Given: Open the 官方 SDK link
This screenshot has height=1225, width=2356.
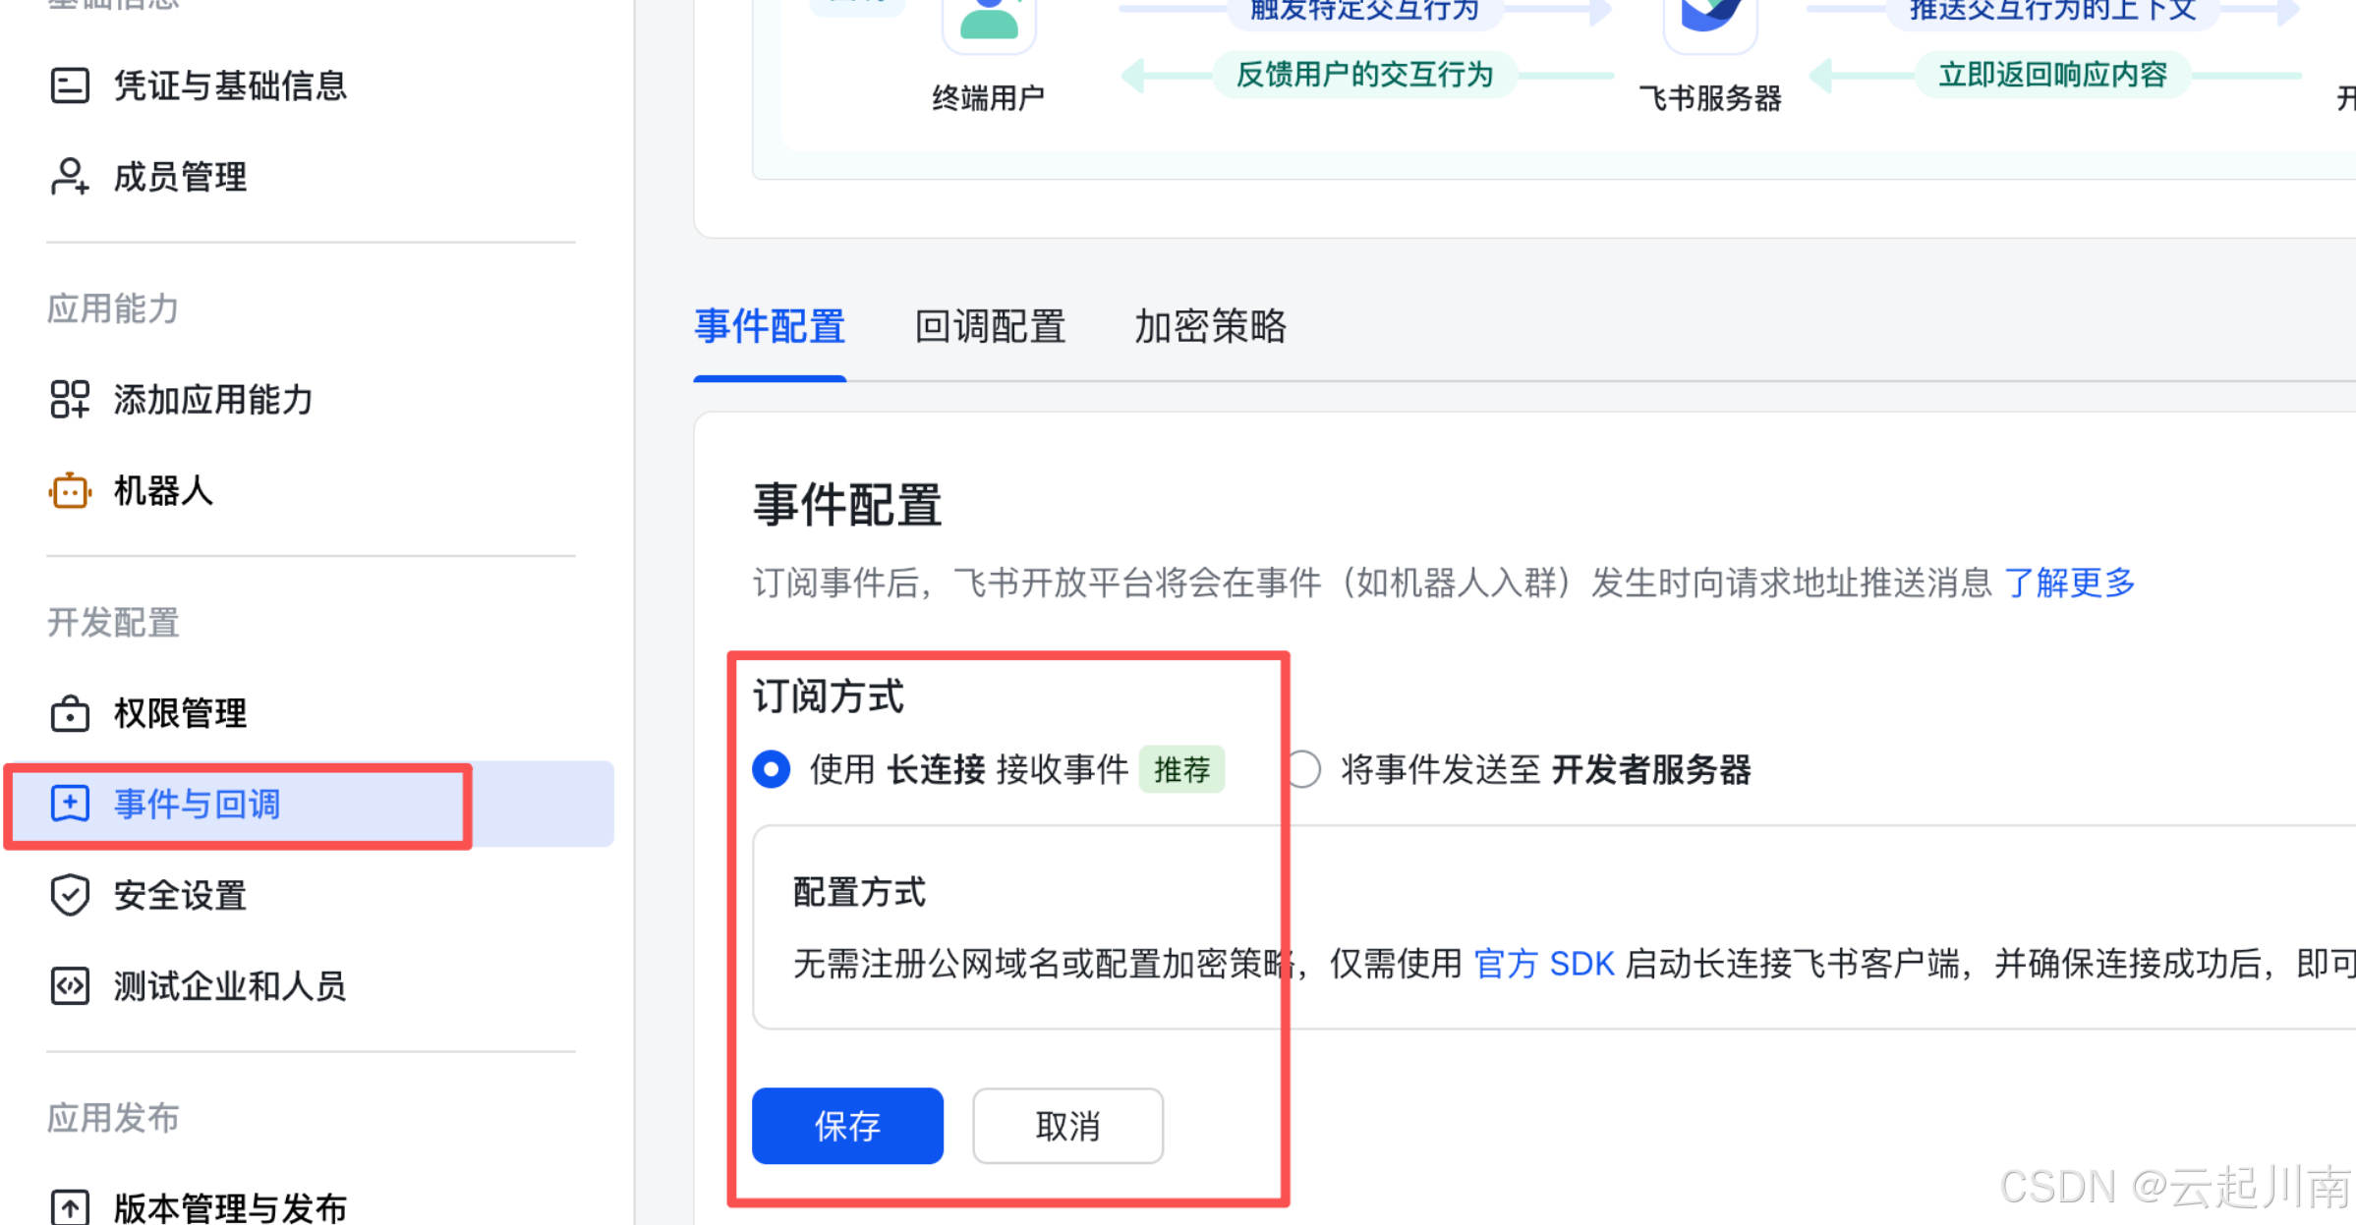Looking at the screenshot, I should coord(1545,964).
